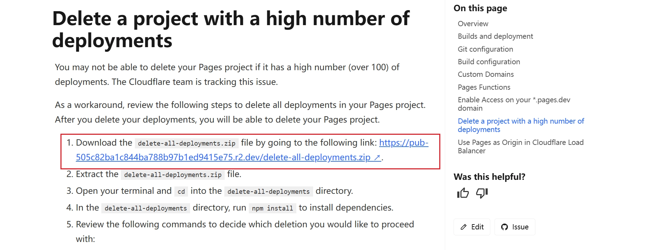Click the 'Was this helpful?' heading

(489, 177)
